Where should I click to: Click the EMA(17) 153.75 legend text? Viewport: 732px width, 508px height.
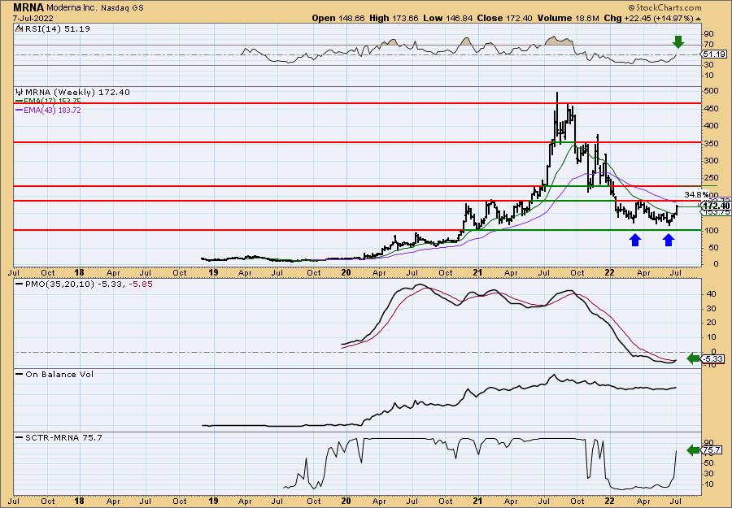click(x=52, y=102)
